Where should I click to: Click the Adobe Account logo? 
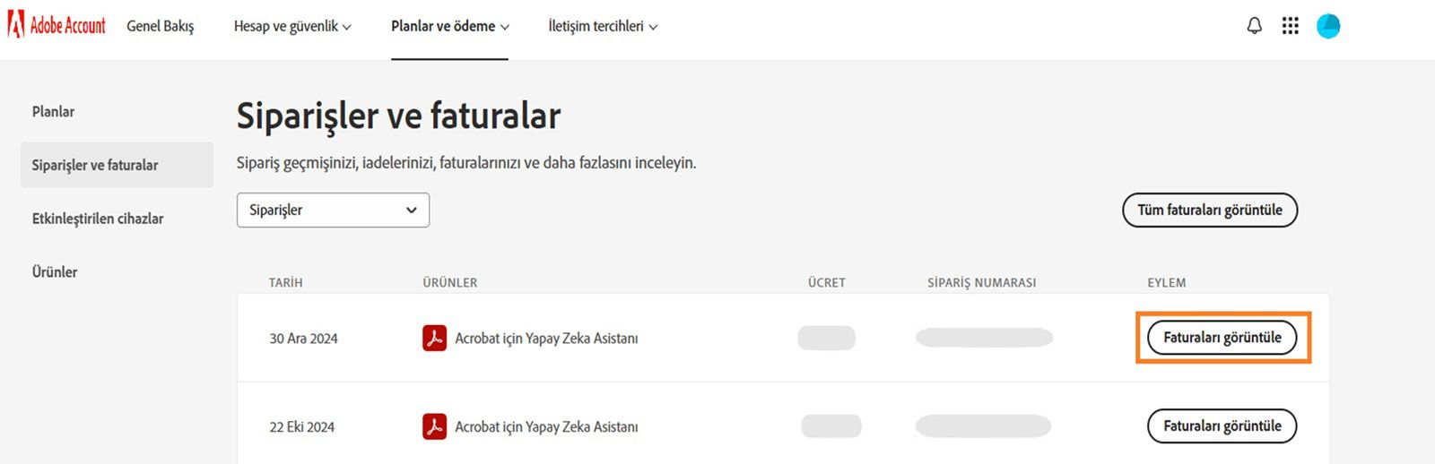click(57, 25)
